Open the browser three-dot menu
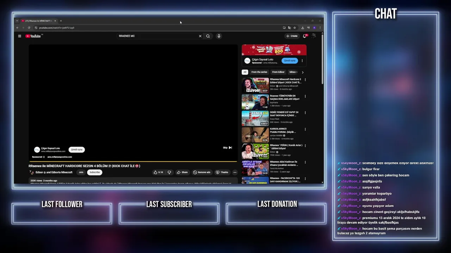The image size is (451, 253). click(x=320, y=28)
